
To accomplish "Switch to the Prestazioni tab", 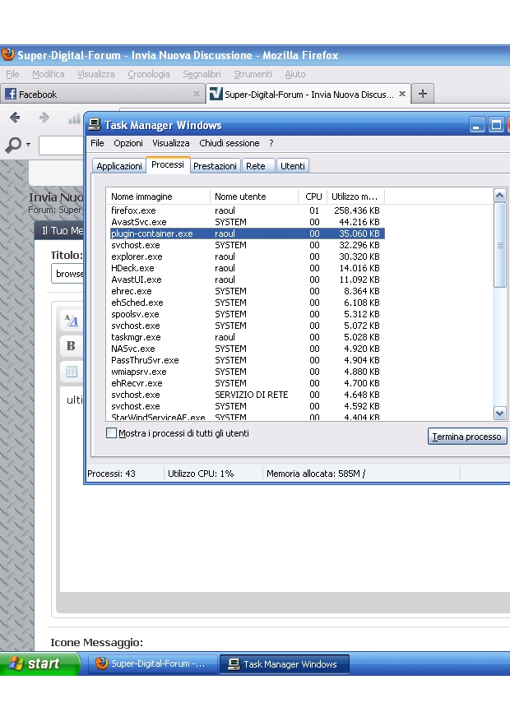I will pos(215,166).
